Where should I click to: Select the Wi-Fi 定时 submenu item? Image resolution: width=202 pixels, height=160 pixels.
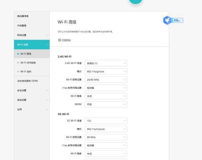(32, 72)
